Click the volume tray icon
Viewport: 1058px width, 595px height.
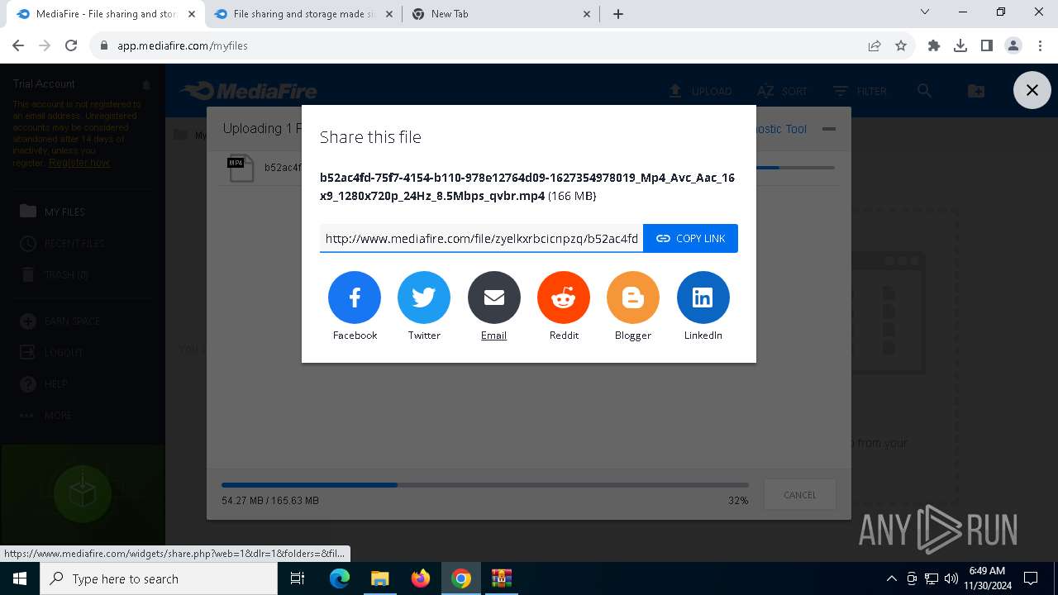[951, 578]
